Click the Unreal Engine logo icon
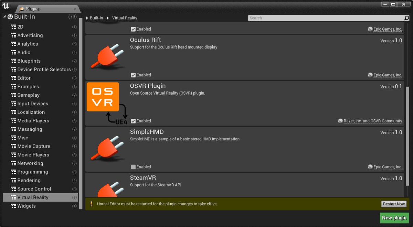 click(x=5, y=7)
